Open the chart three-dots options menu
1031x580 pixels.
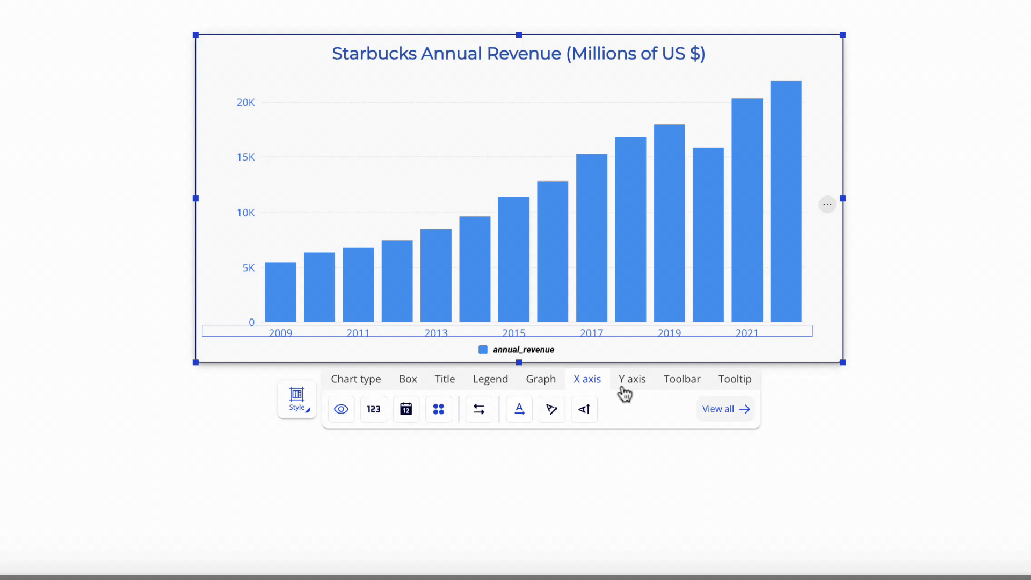tap(827, 205)
